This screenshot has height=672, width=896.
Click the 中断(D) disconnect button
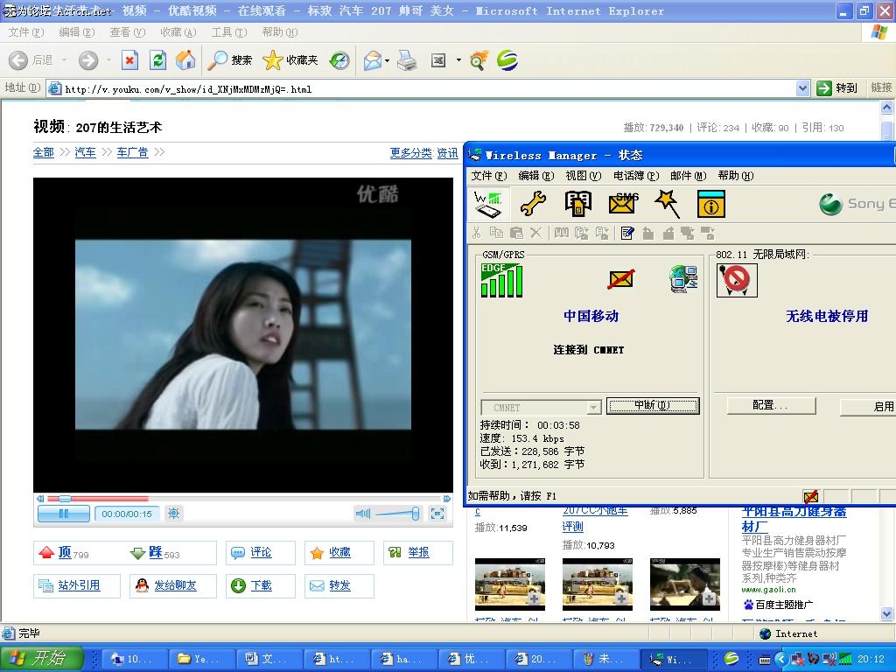tap(653, 406)
